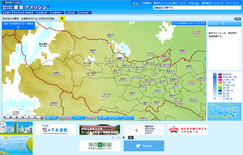Zoom out map with 縮小 button

pos(119,118)
